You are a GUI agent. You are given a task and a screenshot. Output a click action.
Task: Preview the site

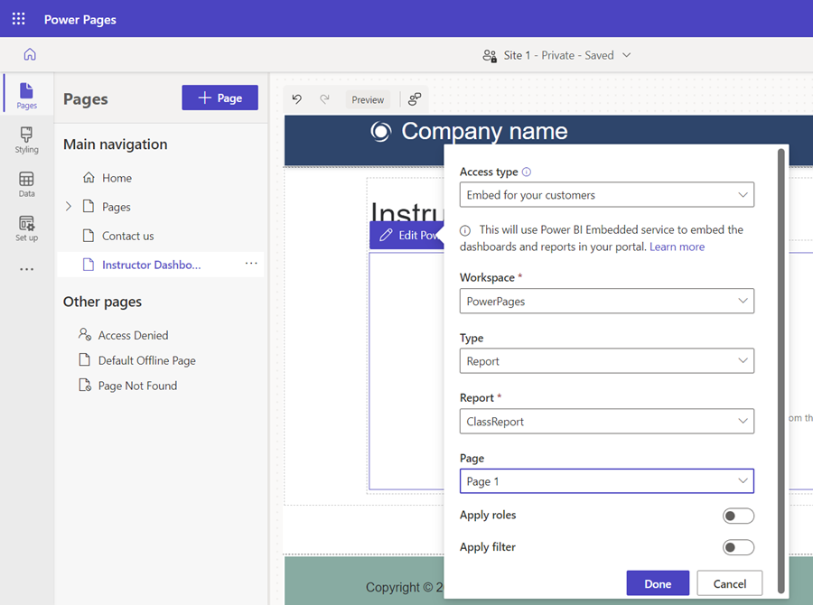pyautogui.click(x=368, y=99)
